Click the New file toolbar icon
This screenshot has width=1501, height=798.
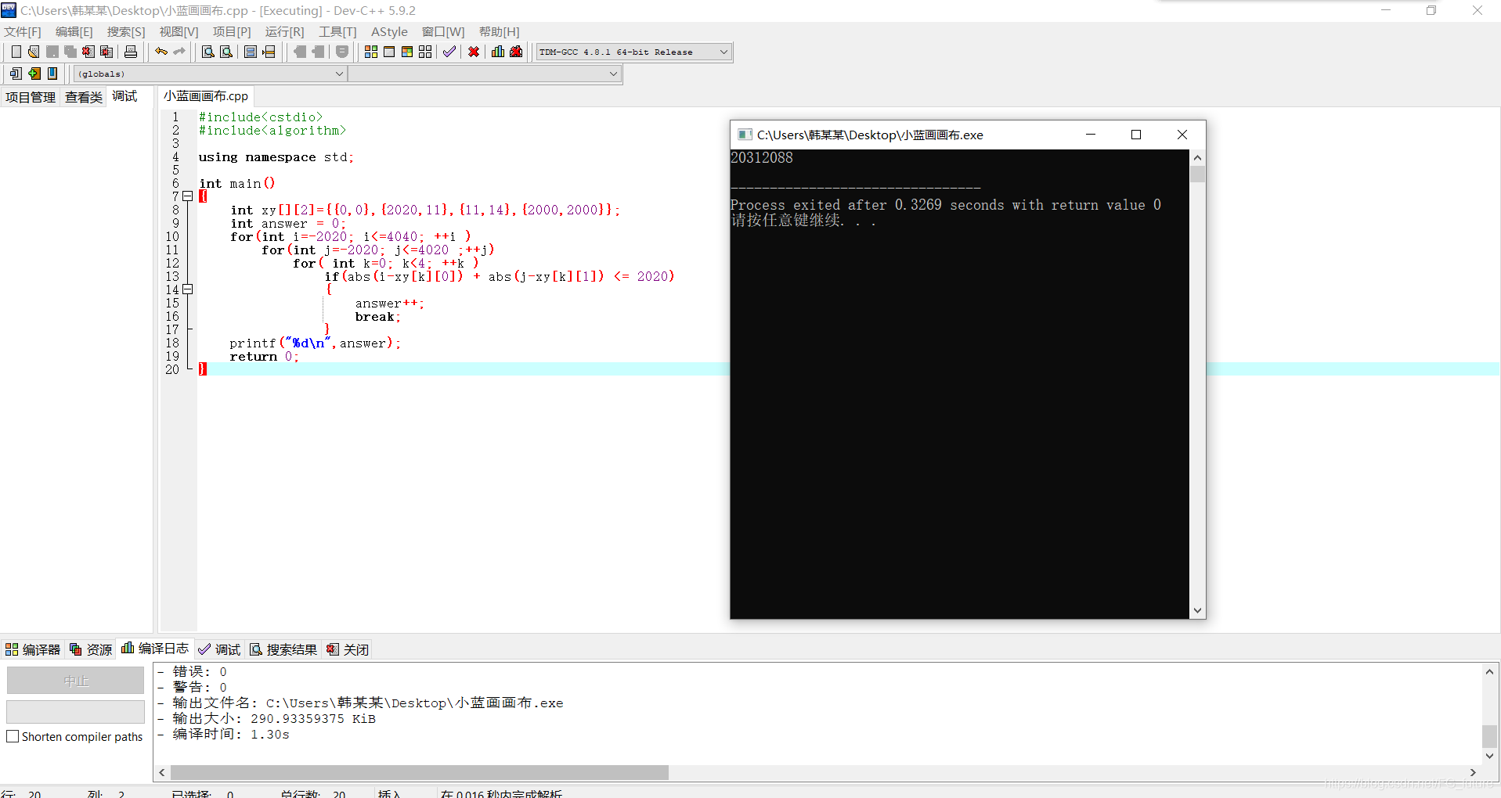(x=16, y=52)
